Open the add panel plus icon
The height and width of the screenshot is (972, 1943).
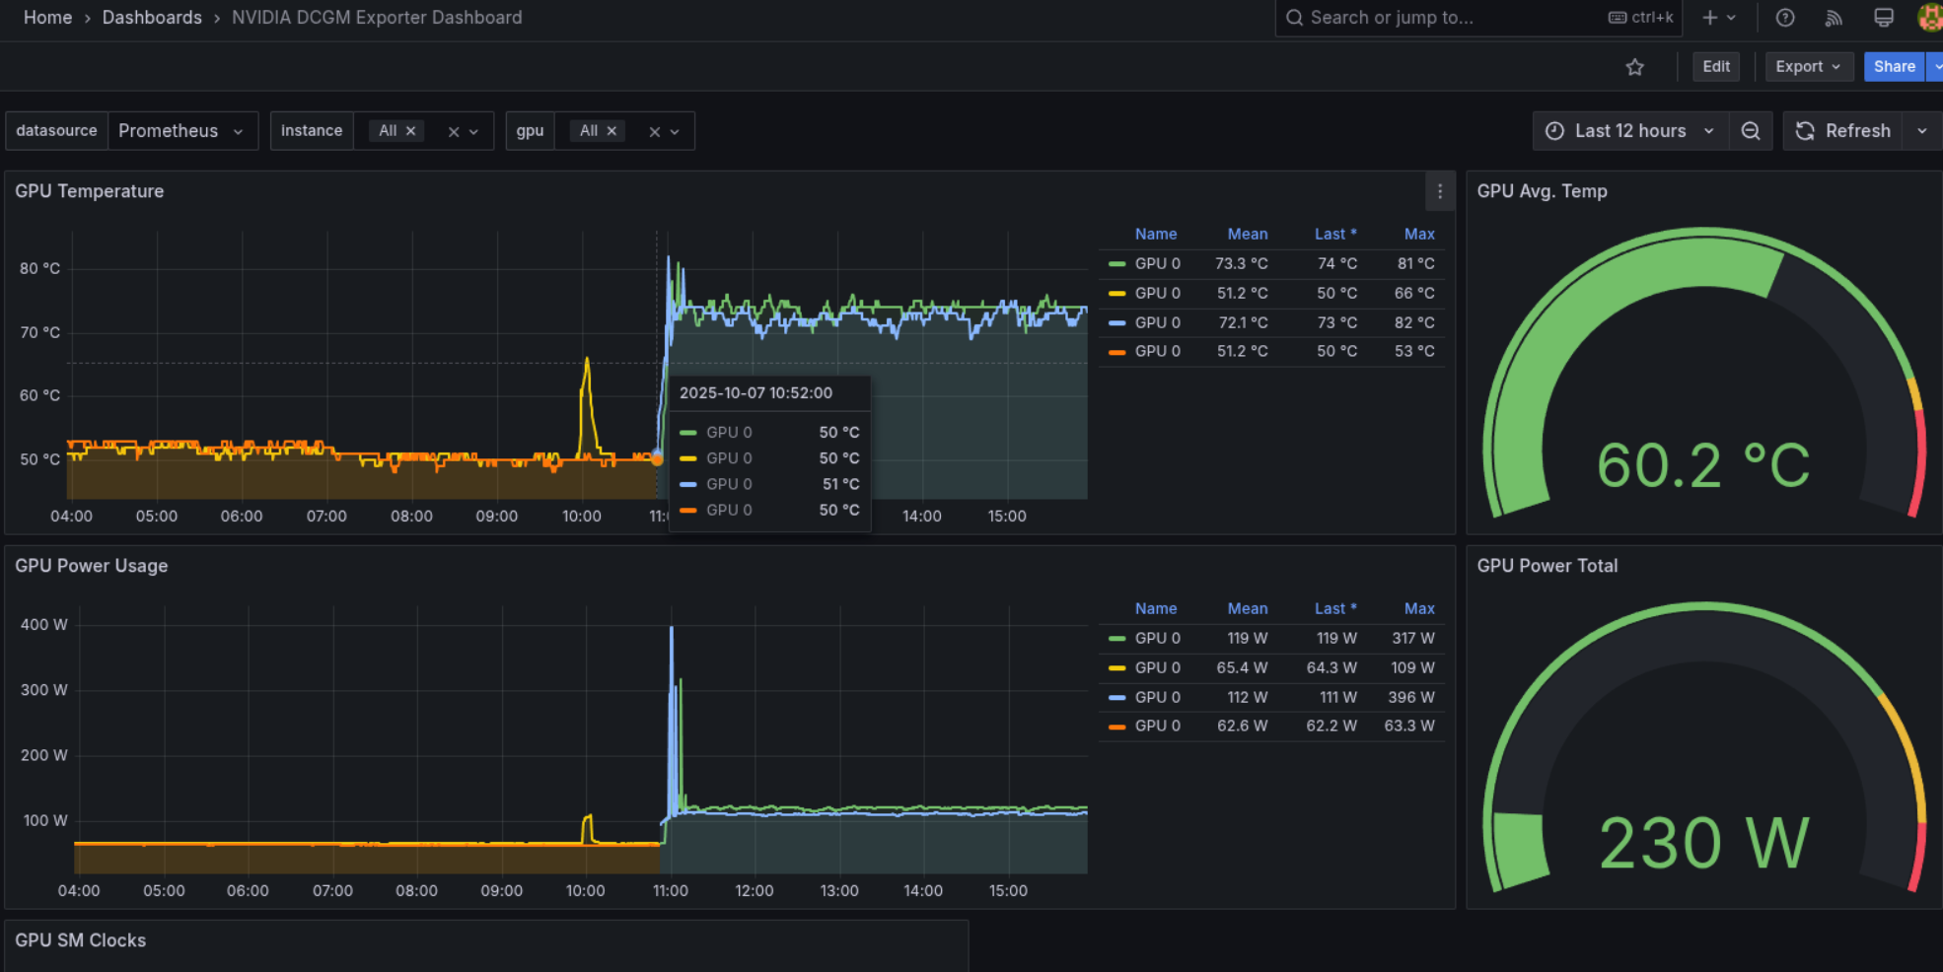pos(1709,17)
